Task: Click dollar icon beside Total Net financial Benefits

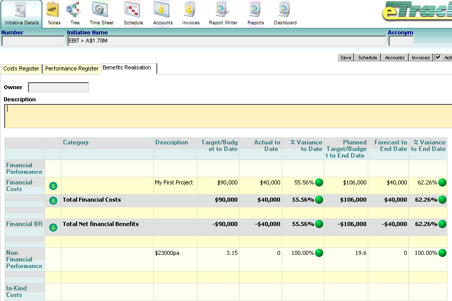Action: click(x=53, y=228)
